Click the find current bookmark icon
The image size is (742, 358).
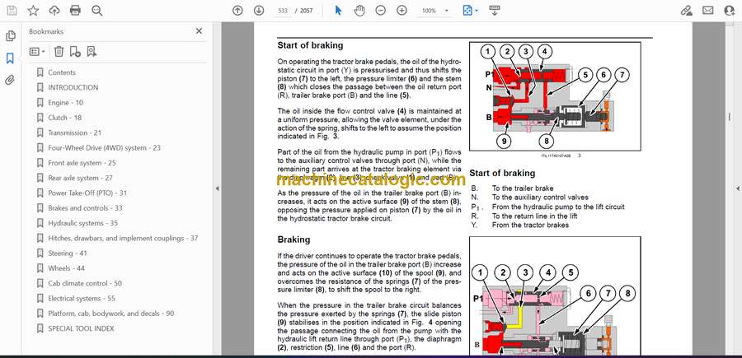coord(92,52)
